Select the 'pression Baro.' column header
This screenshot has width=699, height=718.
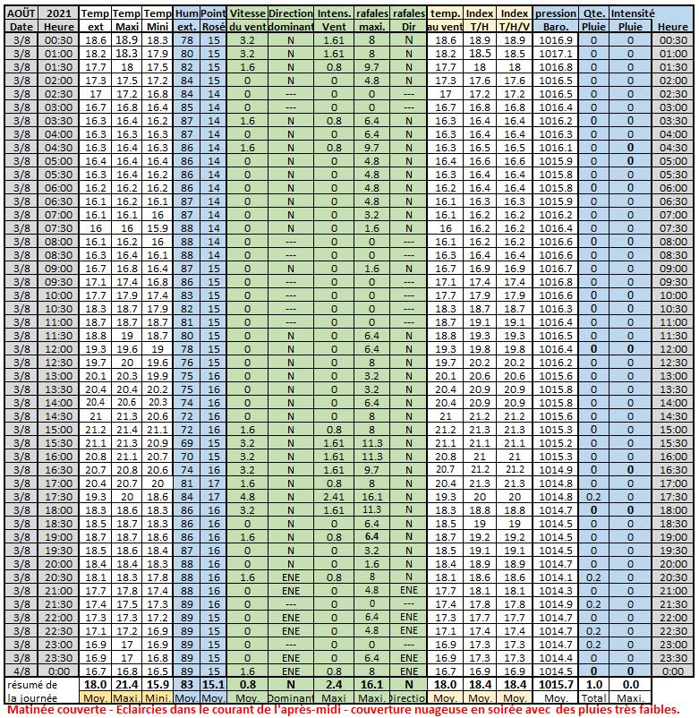557,21
